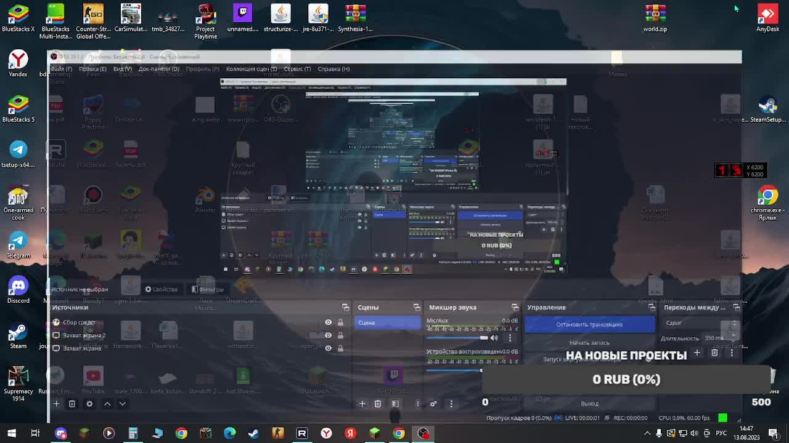Viewport: 789px width, 443px height.
Task: Open advanced audio settings gears icon
Action: click(433, 404)
